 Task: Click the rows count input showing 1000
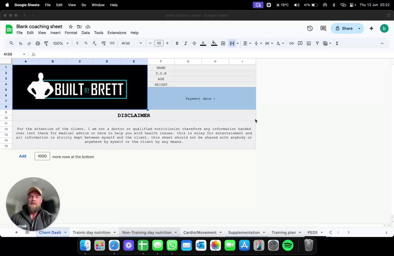coord(42,156)
